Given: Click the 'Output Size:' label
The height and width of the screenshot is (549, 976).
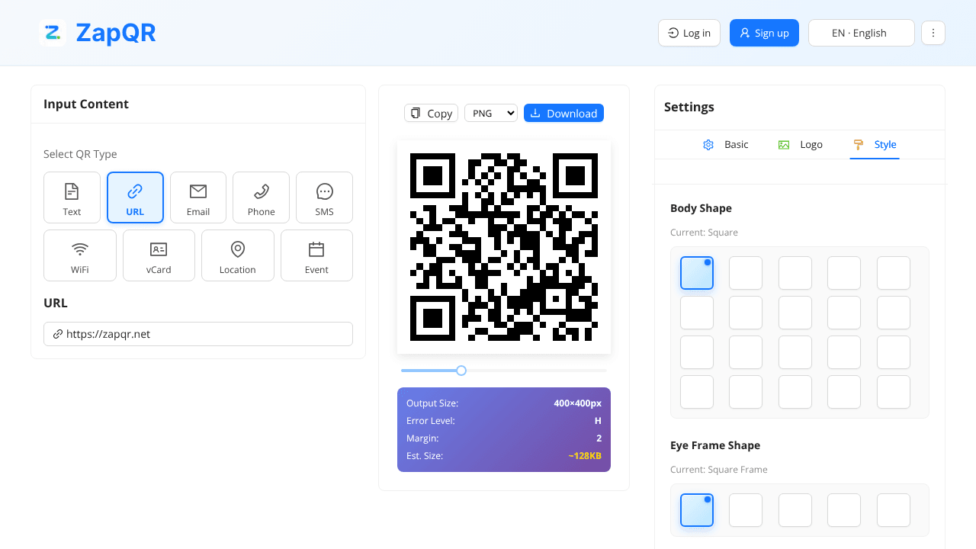Looking at the screenshot, I should (432, 403).
